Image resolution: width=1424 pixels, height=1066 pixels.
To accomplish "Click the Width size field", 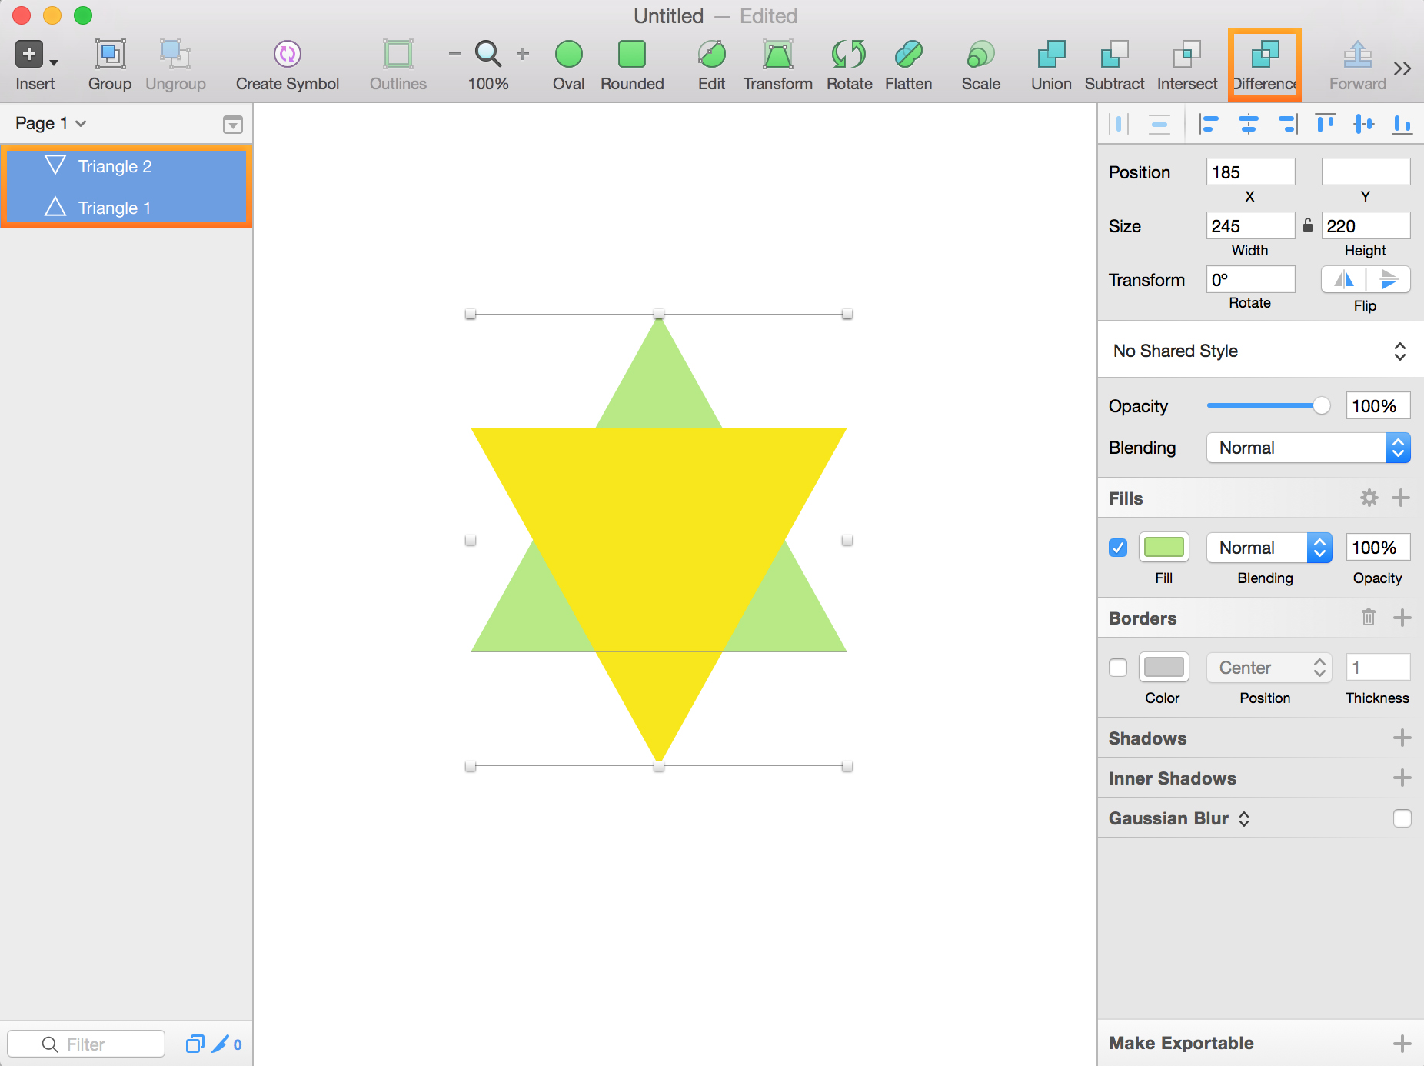I will (1250, 225).
